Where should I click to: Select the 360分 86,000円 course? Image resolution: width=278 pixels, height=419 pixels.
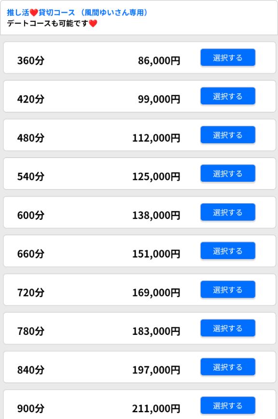228,58
